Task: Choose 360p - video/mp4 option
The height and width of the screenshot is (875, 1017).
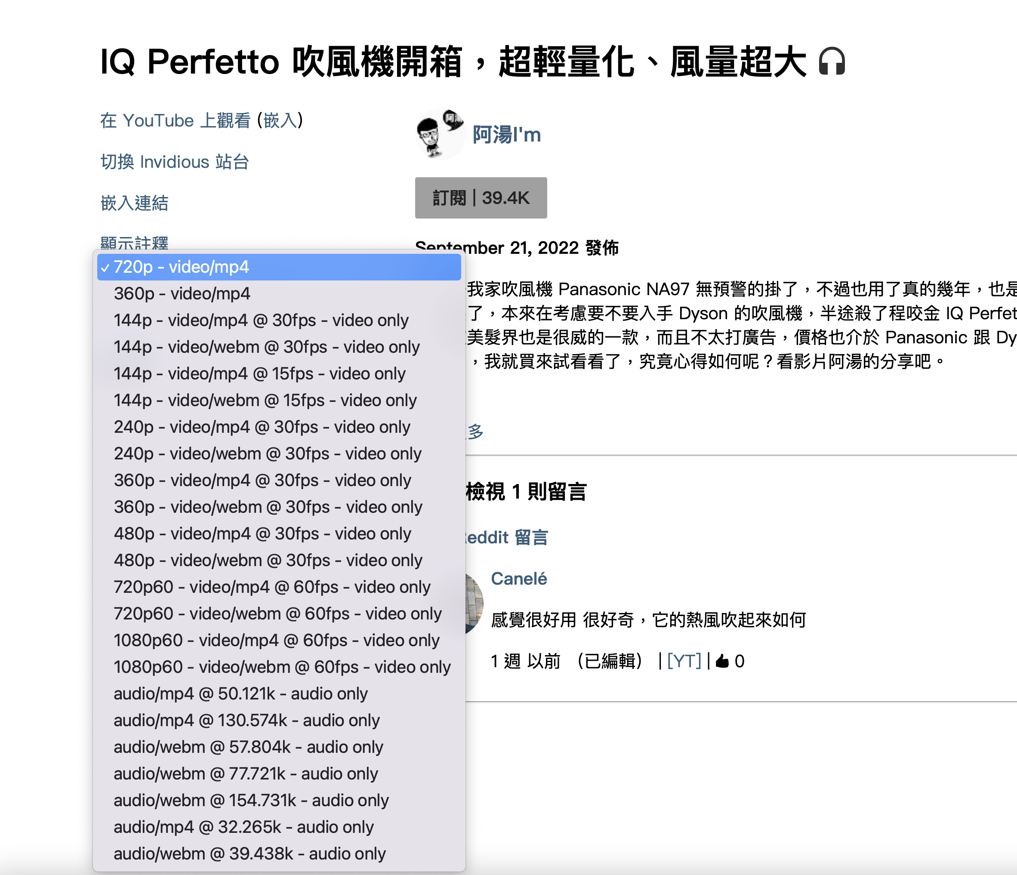Action: 182,293
